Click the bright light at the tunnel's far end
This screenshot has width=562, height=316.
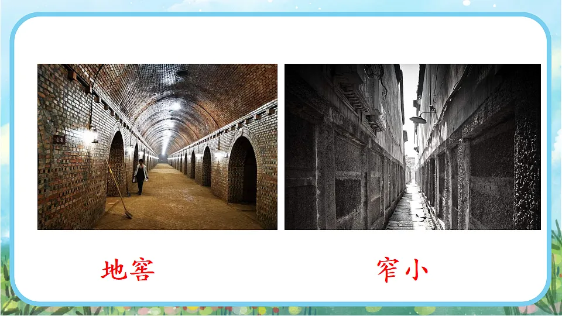click(163, 157)
